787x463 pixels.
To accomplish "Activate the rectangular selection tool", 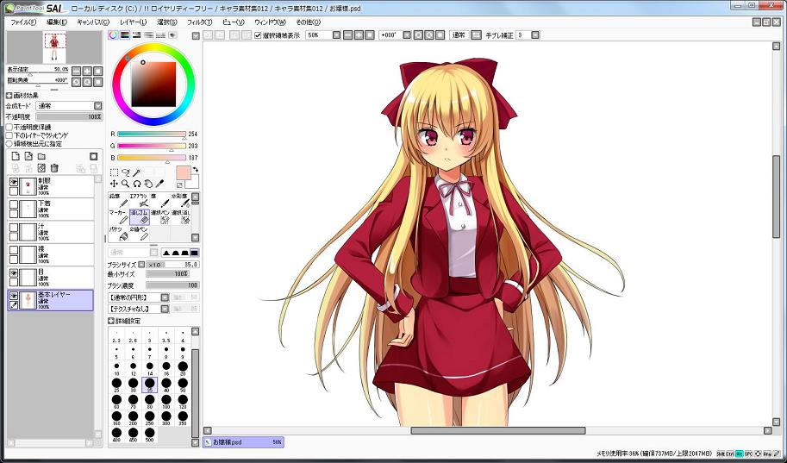I will [x=115, y=172].
